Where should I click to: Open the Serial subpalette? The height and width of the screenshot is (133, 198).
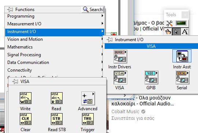(182, 78)
